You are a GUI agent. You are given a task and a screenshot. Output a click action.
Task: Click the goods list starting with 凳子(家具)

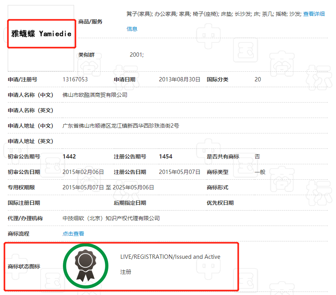tap(214, 14)
